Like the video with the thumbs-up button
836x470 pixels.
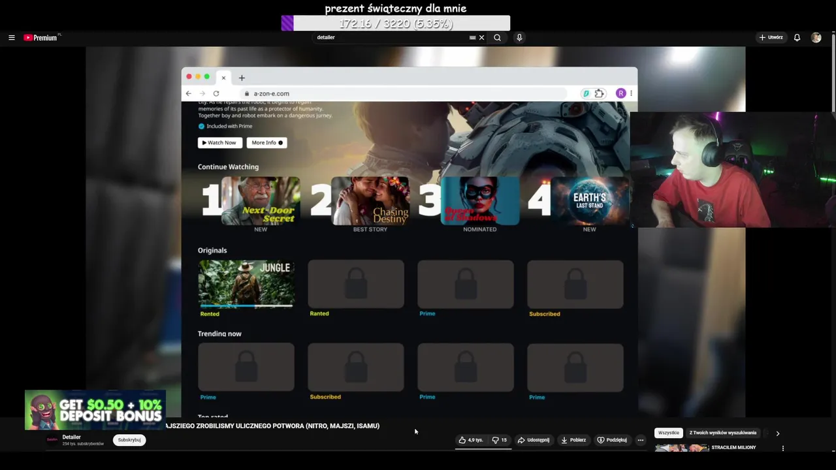click(x=470, y=440)
